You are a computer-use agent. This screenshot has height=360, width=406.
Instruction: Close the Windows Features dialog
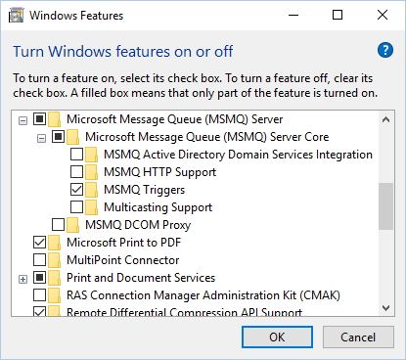click(383, 15)
